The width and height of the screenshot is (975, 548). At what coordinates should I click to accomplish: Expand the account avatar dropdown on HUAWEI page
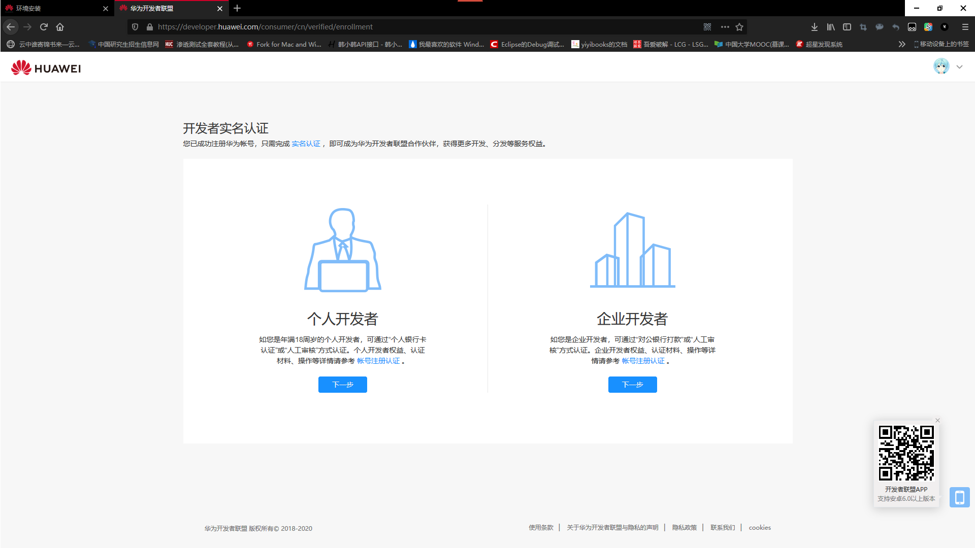pos(960,66)
